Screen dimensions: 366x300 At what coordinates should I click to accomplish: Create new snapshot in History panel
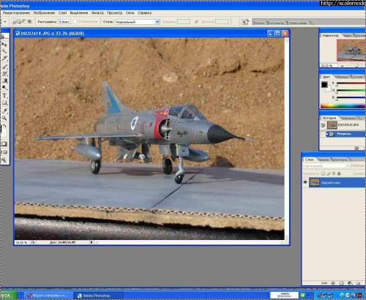click(x=356, y=148)
